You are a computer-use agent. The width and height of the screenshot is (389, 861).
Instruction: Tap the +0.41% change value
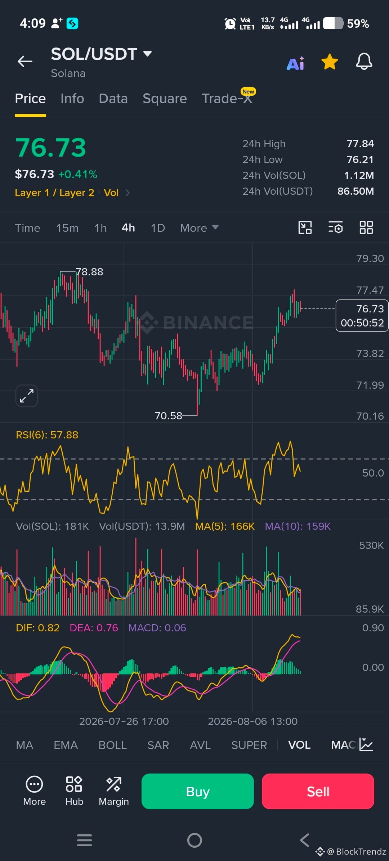(x=78, y=175)
